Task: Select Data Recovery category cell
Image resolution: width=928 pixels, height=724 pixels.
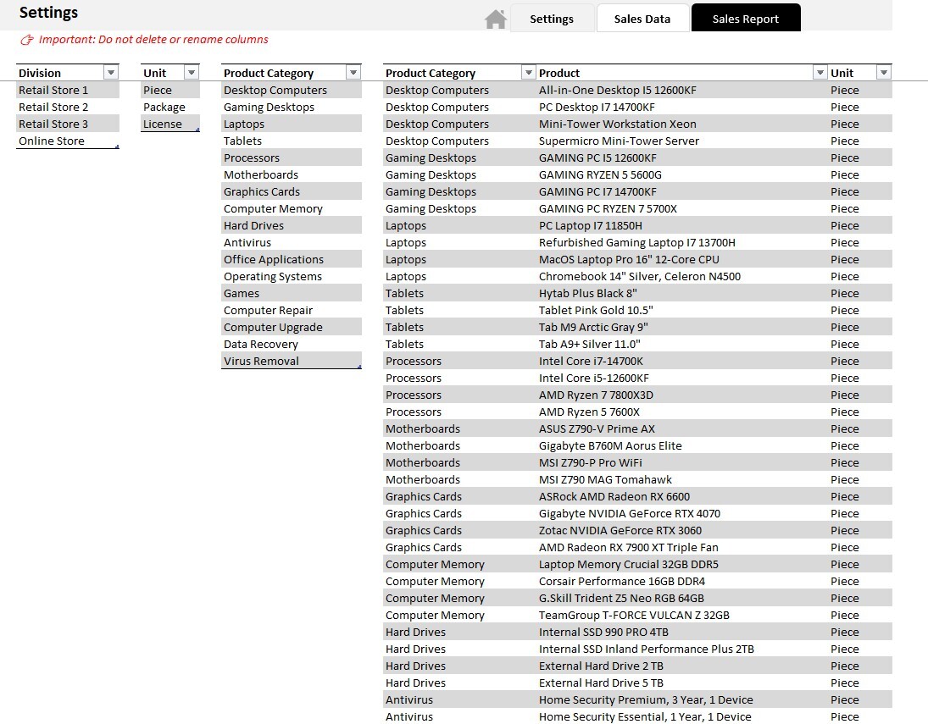Action: pyautogui.click(x=292, y=345)
